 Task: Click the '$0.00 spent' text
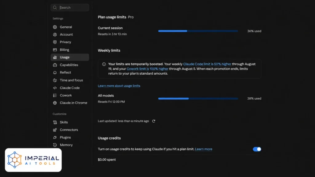pos(107,160)
